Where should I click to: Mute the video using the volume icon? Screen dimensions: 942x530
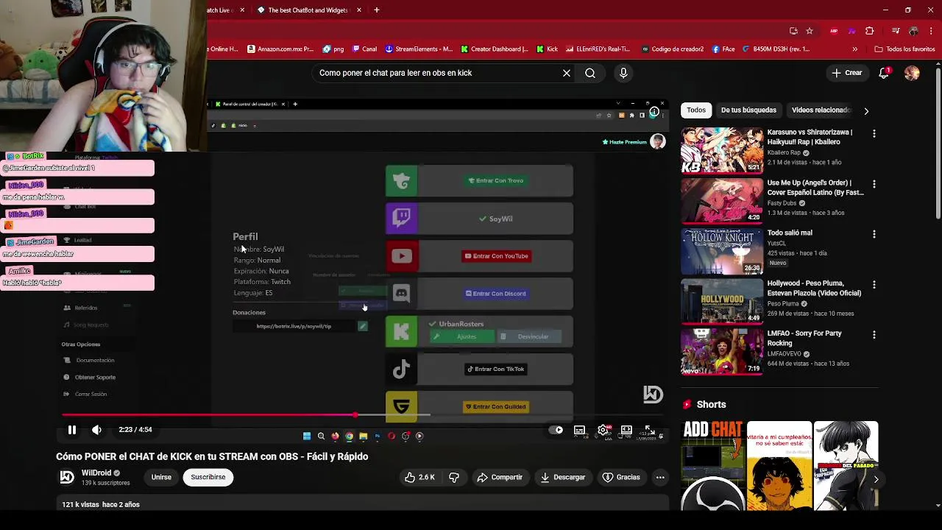coord(96,430)
